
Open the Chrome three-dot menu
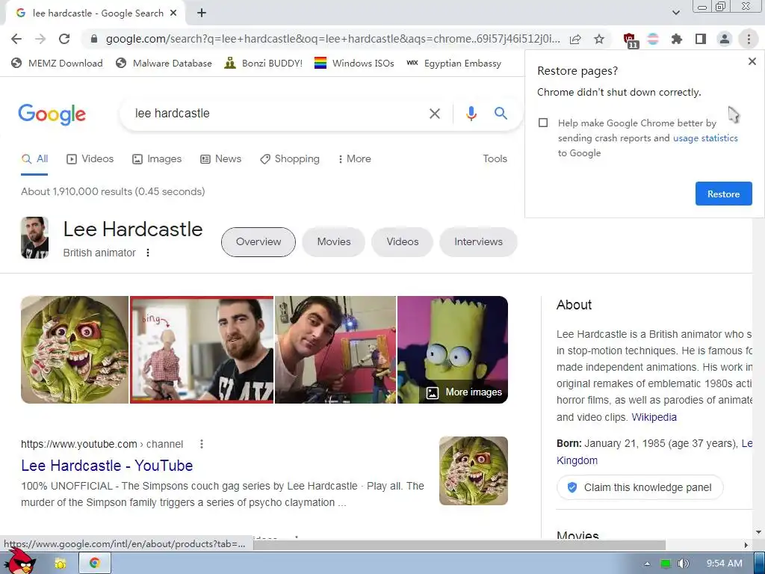[x=749, y=39]
